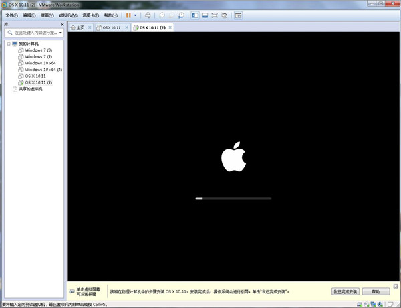401x308 pixels.
Task: Open the 虚拟机(M) menu
Action: tap(68, 15)
